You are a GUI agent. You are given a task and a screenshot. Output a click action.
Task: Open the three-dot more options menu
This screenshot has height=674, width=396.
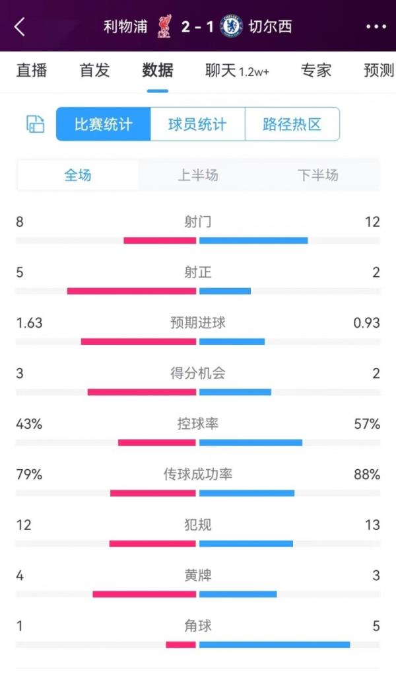click(376, 26)
